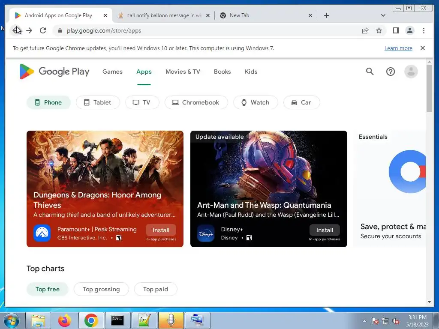The image size is (439, 329).
Task: Click the page scrollbar up arrow
Action: [429, 62]
